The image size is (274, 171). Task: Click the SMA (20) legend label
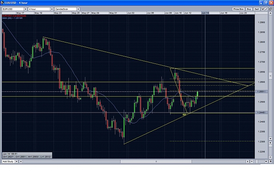click(x=12, y=18)
